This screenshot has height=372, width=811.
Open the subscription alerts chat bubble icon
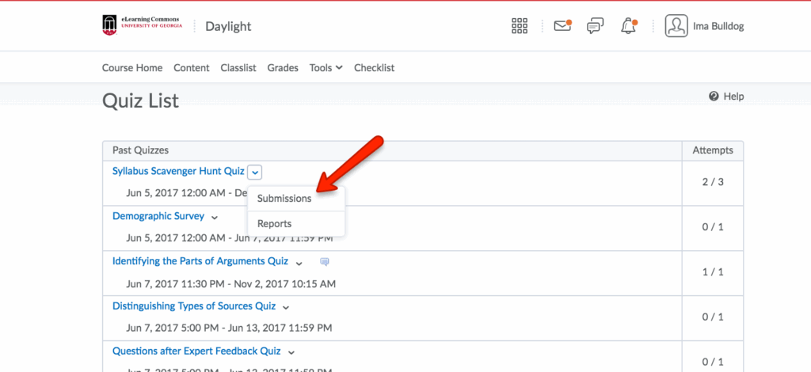tap(595, 26)
